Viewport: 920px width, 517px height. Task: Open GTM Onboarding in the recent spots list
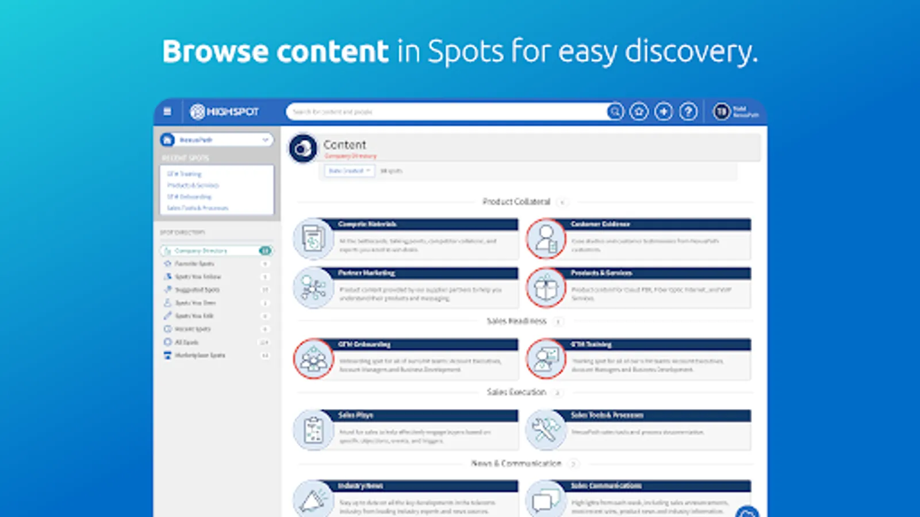tap(189, 197)
